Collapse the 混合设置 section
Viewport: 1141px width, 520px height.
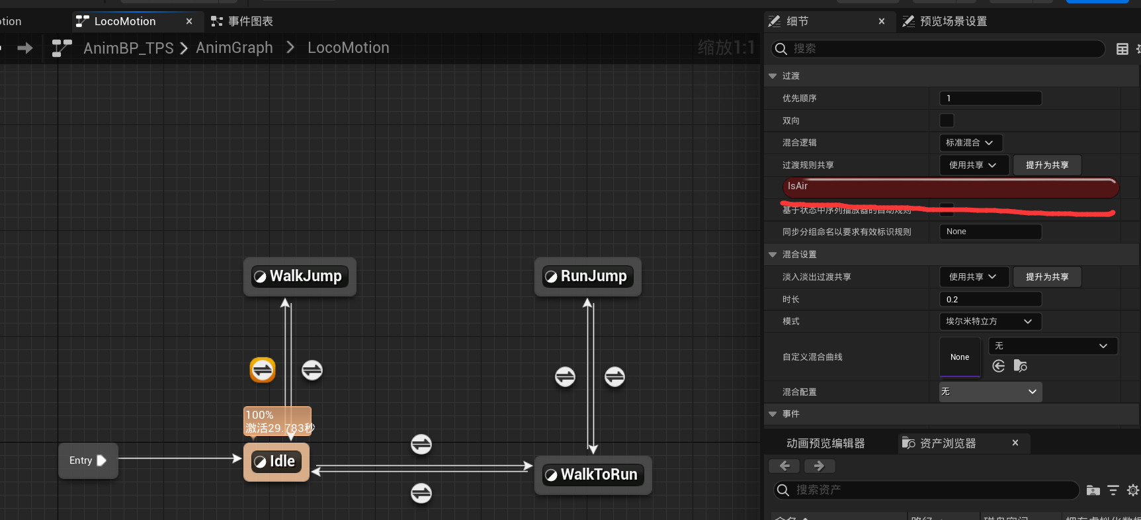(773, 255)
